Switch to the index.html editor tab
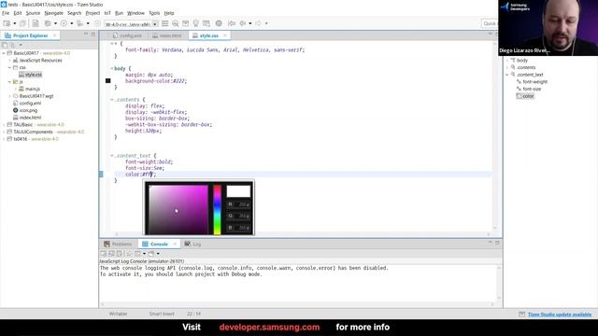This screenshot has height=336, width=598. pyautogui.click(x=167, y=35)
